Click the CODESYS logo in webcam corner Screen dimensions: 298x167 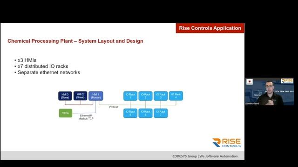click(x=250, y=82)
